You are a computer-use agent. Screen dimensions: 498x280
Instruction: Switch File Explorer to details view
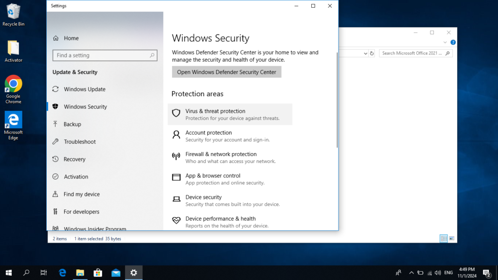[444, 238]
